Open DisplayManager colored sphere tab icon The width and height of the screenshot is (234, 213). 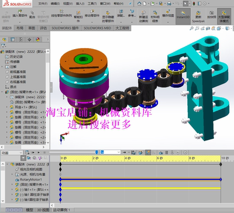(x=37, y=39)
